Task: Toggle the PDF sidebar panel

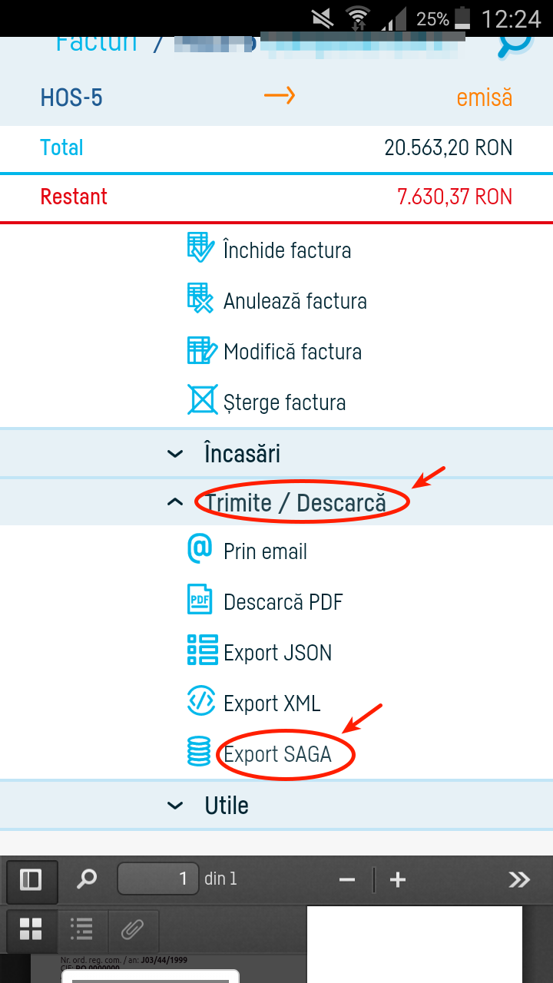Action: tap(31, 880)
